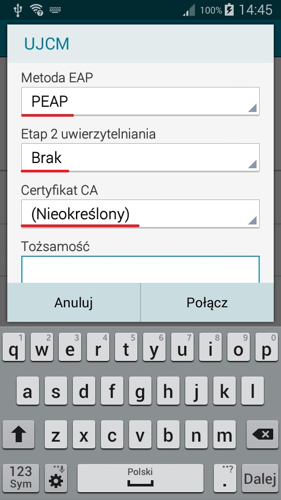Screen dimensions: 281x500
Task: Open the Metoda EAP dropdown showing PEAP
Action: [140, 101]
